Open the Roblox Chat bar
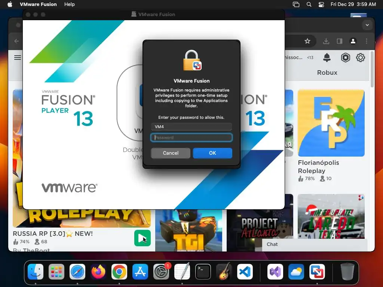Image resolution: width=383 pixels, height=287 pixels. click(315, 244)
